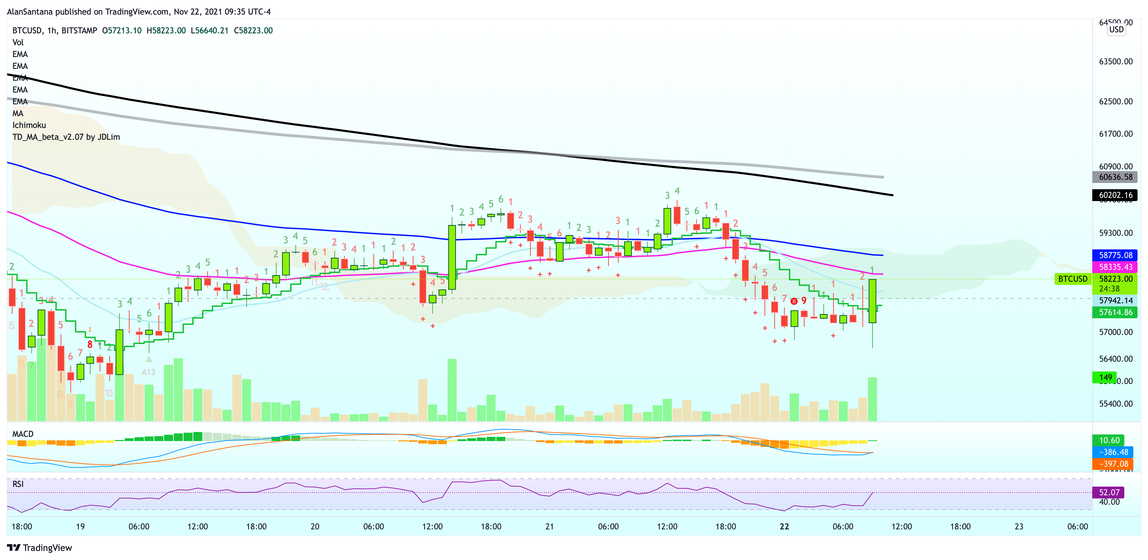Click the O57213.10 open value in legend
The width and height of the screenshot is (1148, 560).
click(122, 30)
